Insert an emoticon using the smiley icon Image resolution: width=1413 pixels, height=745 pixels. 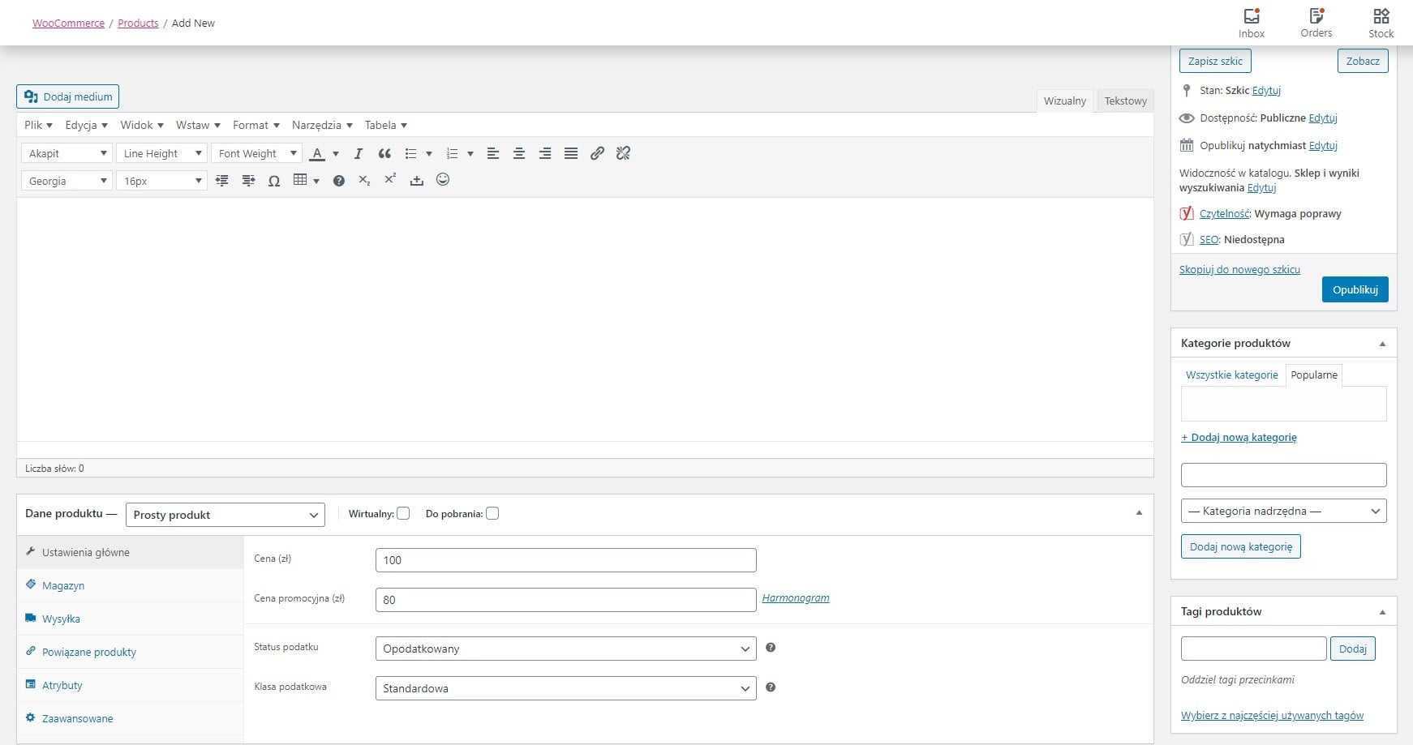443,180
